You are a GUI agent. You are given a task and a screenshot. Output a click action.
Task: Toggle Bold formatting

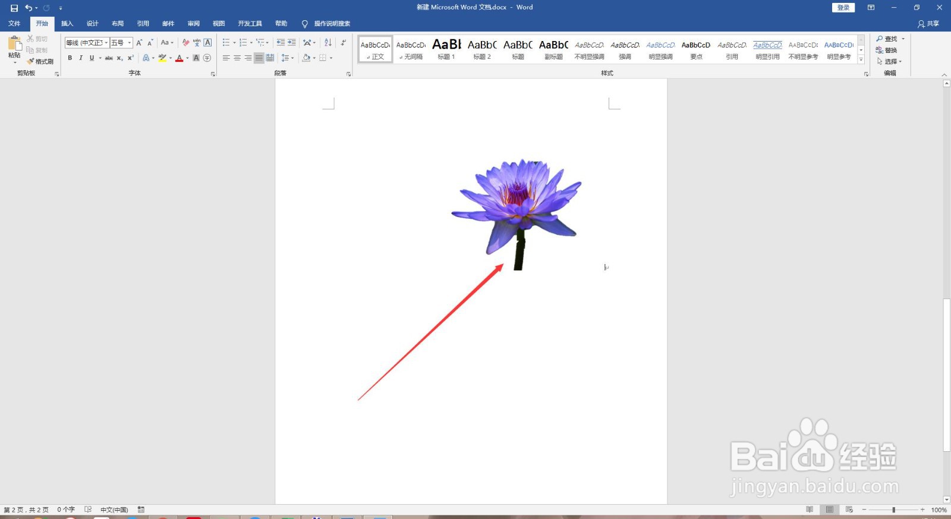70,58
